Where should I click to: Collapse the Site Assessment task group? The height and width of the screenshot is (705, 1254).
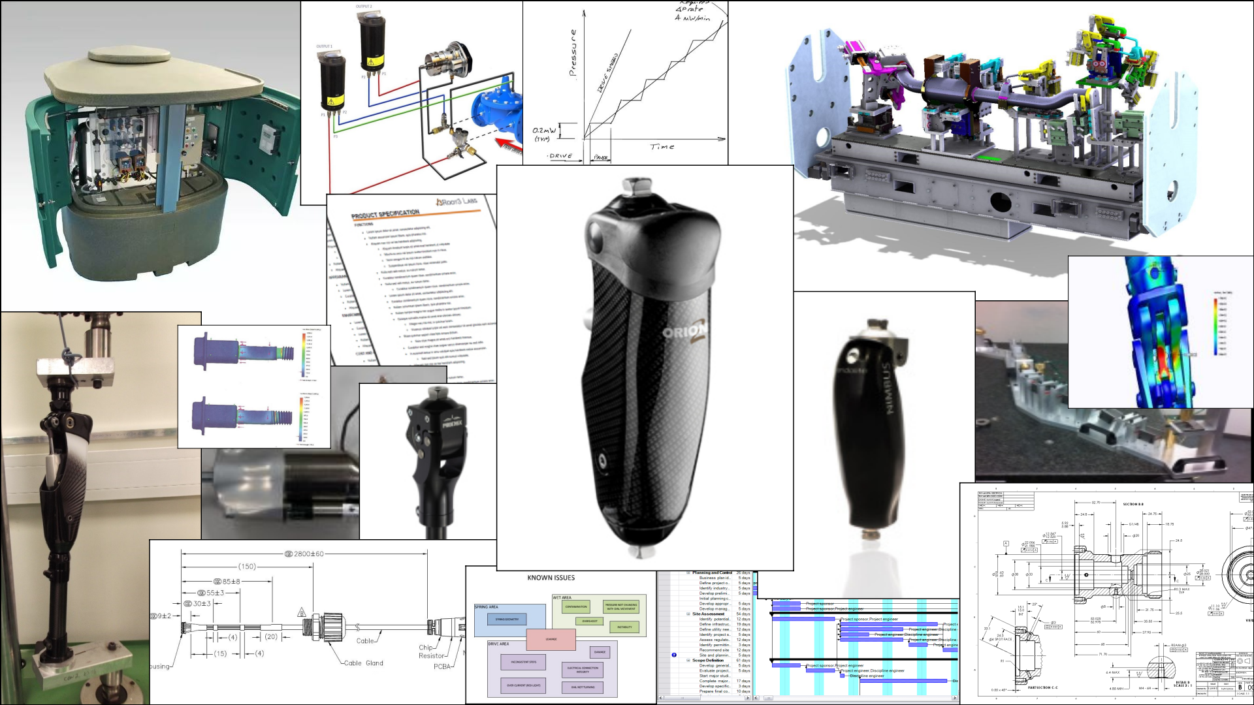(x=688, y=614)
